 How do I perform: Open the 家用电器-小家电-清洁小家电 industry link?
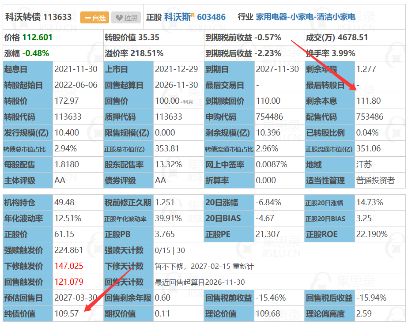click(x=306, y=17)
